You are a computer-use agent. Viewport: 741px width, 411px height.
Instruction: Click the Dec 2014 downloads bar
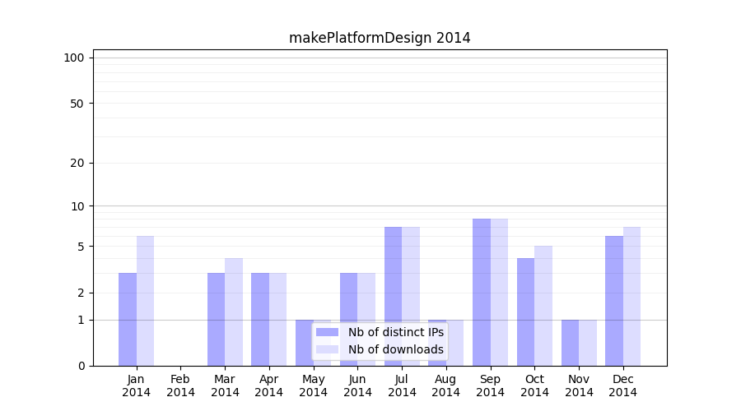tap(631, 296)
